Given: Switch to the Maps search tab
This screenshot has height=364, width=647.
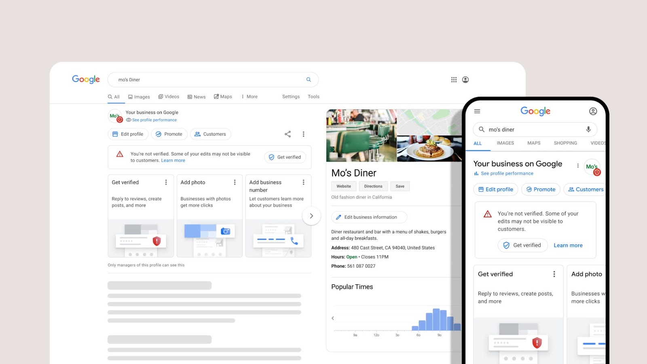Looking at the screenshot, I should click(x=223, y=96).
